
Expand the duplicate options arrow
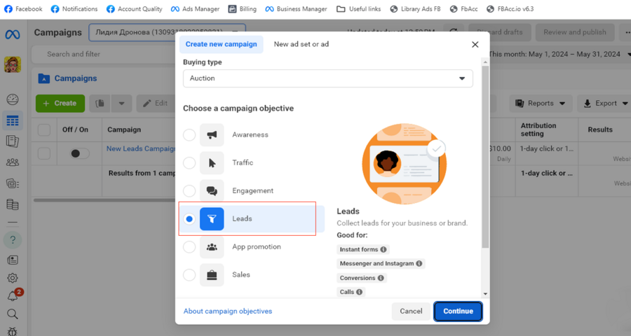121,104
